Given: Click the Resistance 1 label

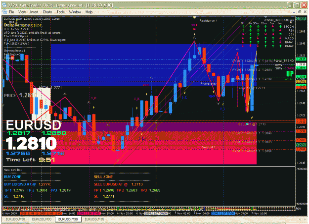Looking at the screenshot, I should click(x=208, y=21).
